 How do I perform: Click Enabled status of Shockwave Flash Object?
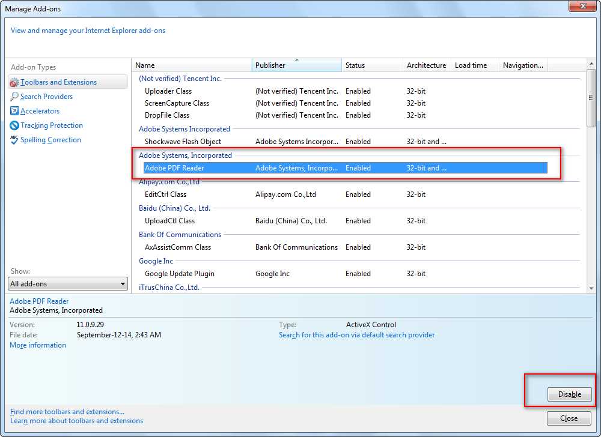pos(358,142)
